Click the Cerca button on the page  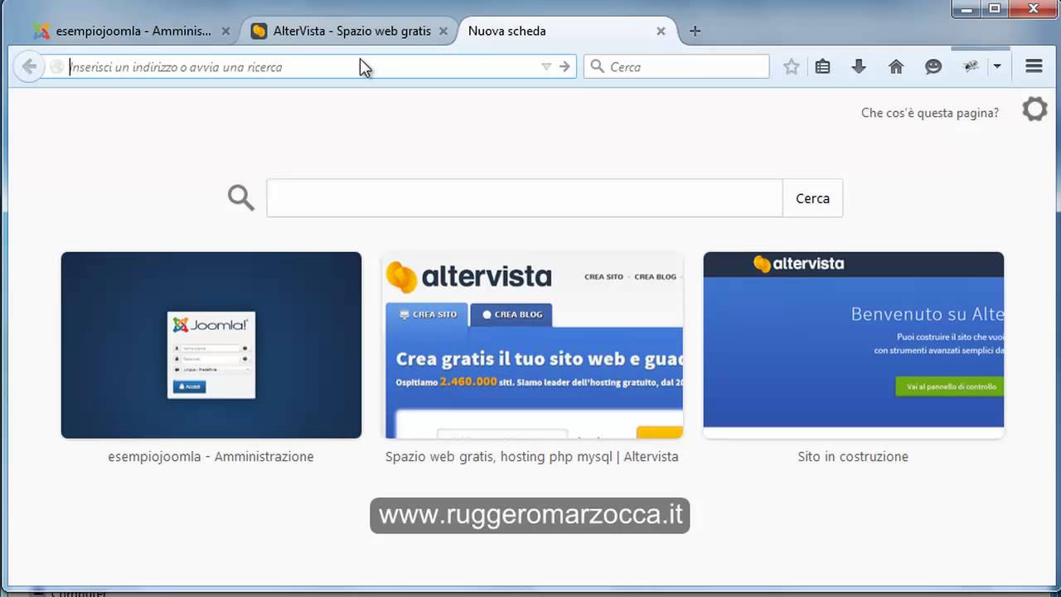[812, 198]
